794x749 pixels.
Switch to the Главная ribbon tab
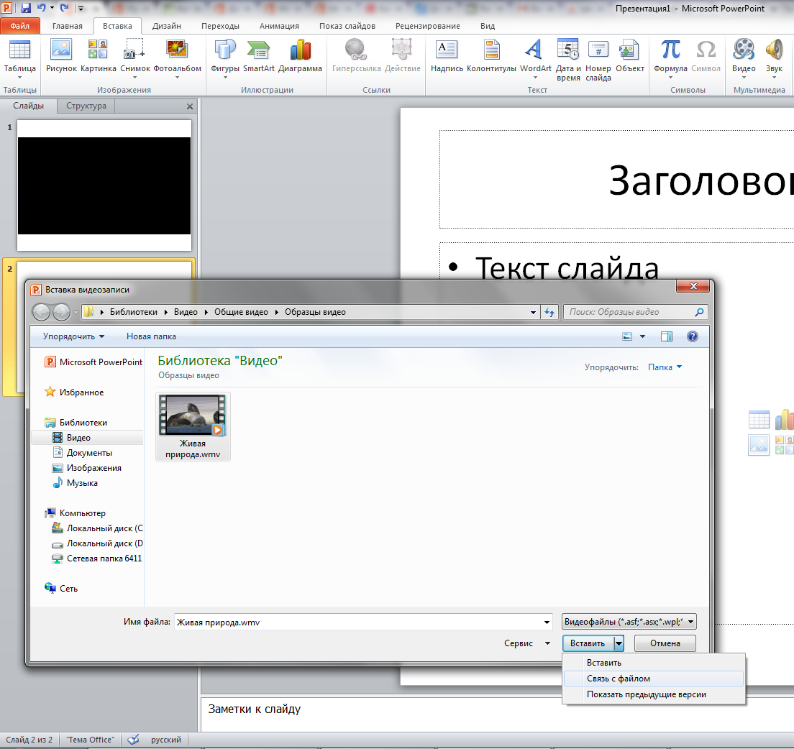tap(68, 26)
